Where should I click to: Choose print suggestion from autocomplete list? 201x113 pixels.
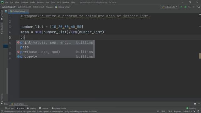click(x=55, y=42)
